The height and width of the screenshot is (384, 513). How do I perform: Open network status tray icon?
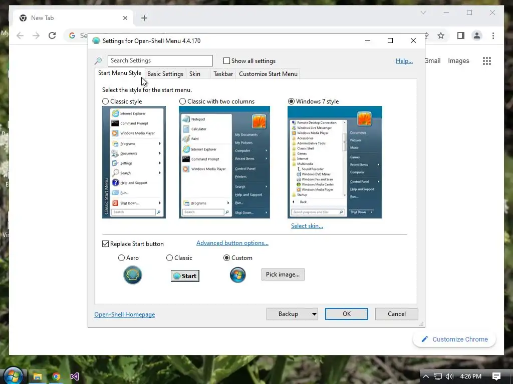coord(437,376)
